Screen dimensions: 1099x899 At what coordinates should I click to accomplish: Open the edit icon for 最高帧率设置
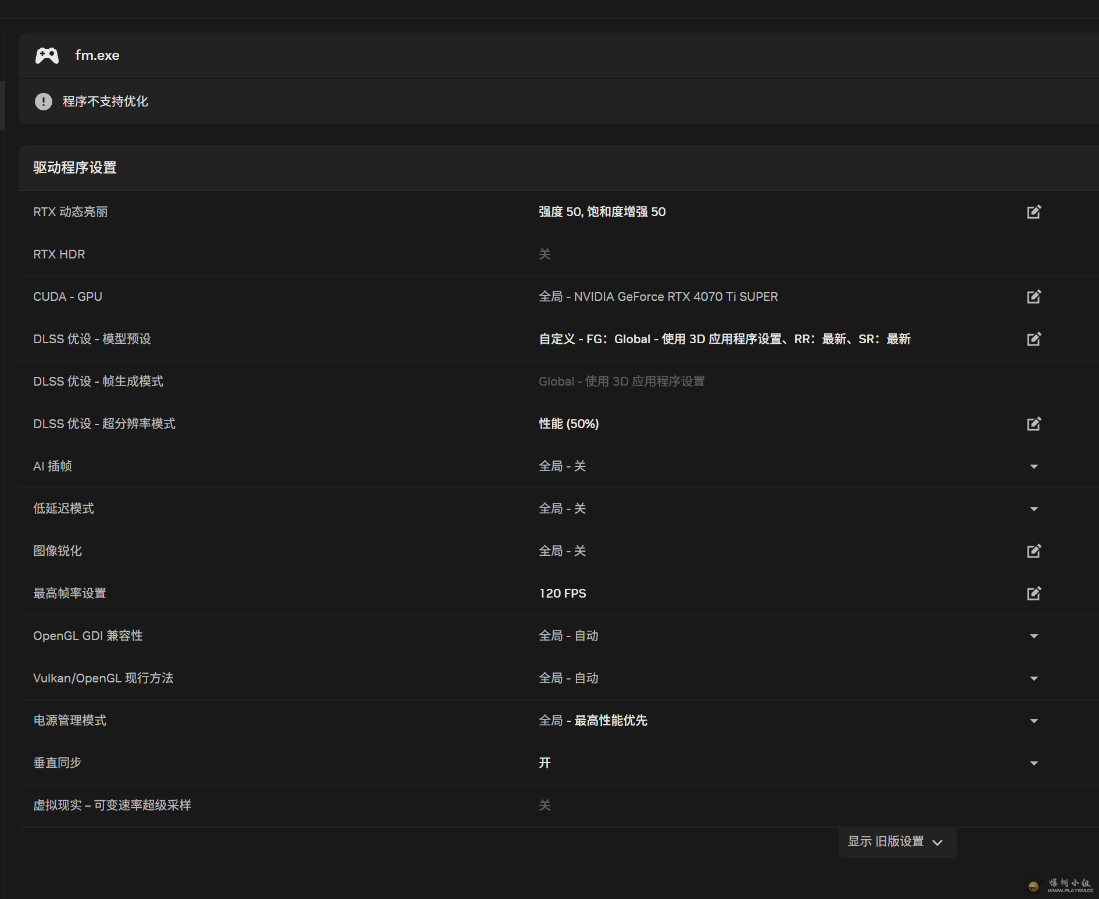click(1033, 594)
